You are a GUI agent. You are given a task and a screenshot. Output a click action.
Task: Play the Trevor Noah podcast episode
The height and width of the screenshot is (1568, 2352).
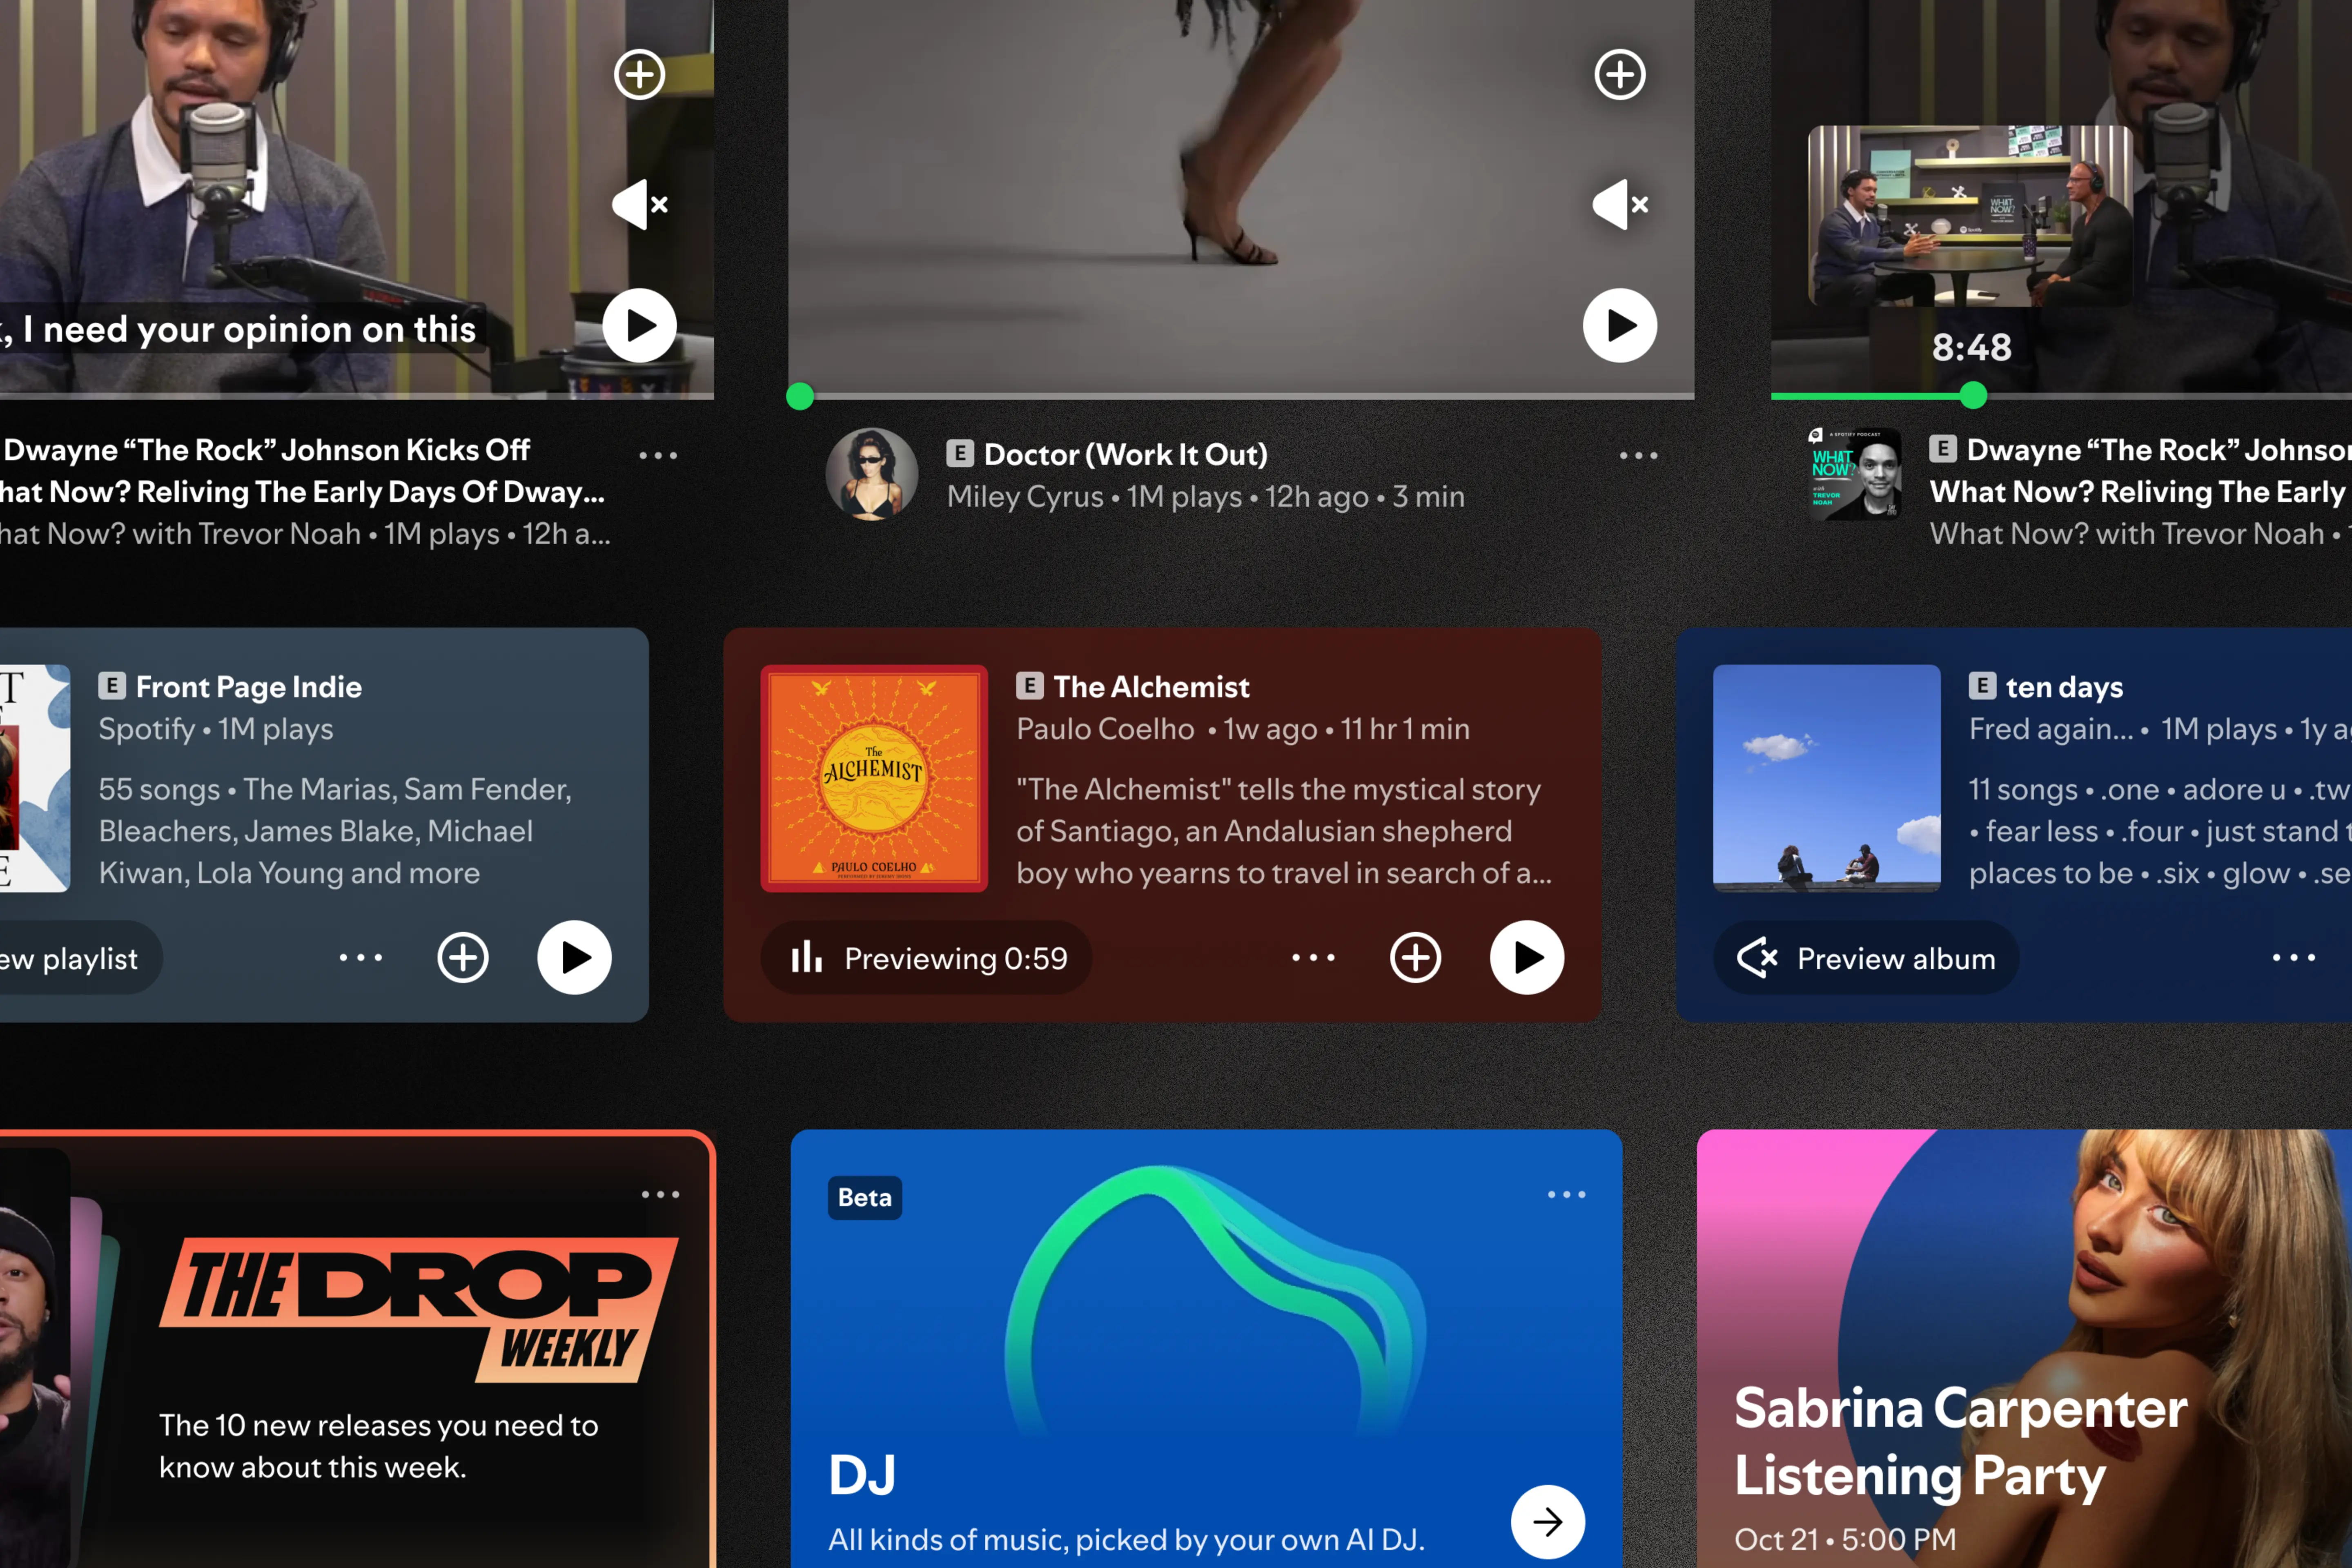pyautogui.click(x=639, y=325)
